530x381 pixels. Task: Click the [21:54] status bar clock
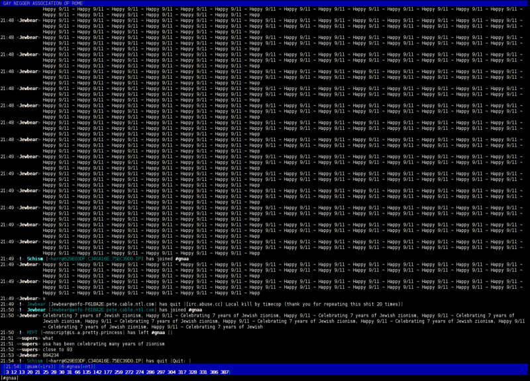click(13, 366)
